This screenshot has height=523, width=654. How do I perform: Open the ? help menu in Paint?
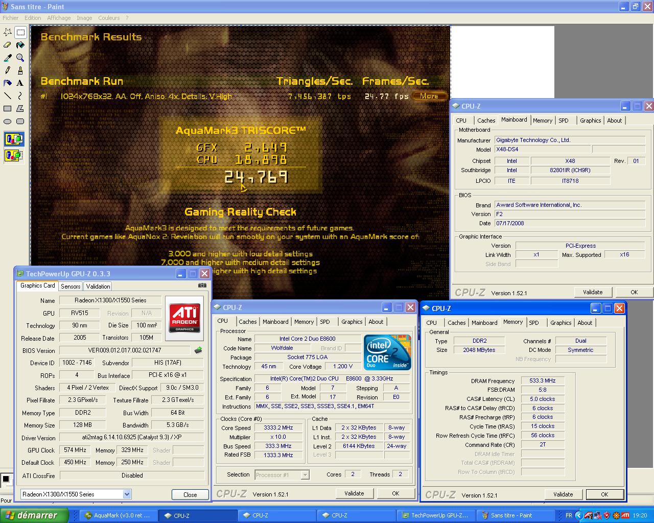click(x=127, y=18)
